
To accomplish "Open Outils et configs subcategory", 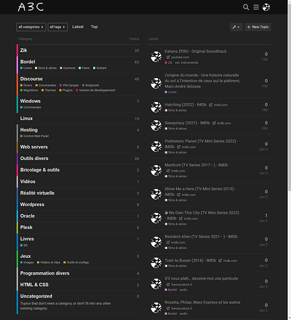I will tap(76, 262).
